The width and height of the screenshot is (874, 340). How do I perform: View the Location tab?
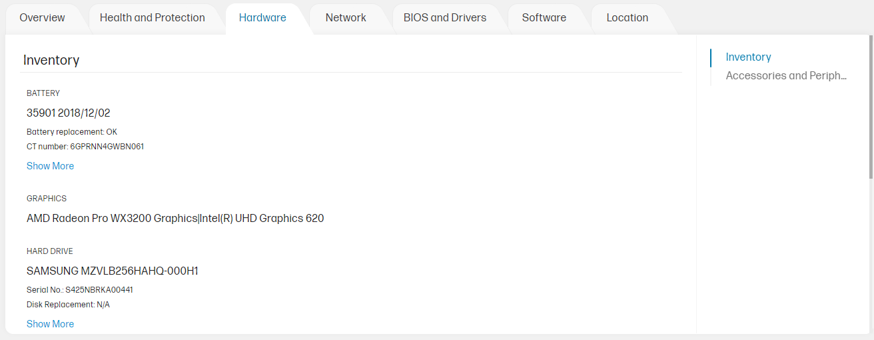[x=627, y=18]
